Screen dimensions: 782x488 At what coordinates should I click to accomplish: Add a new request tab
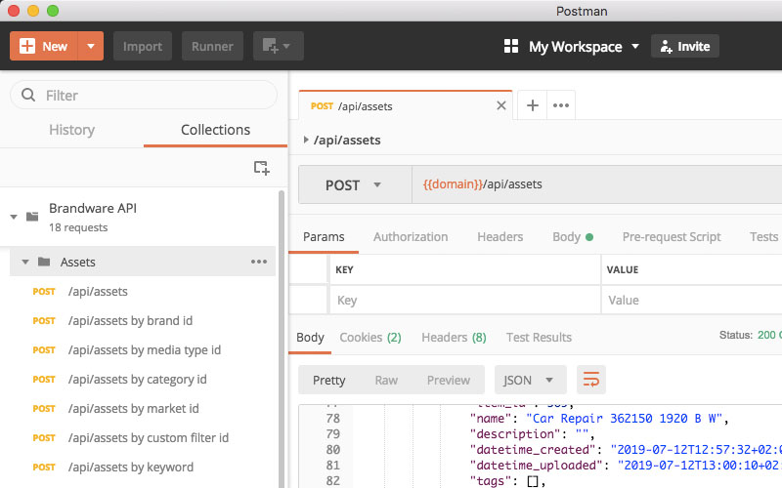click(x=533, y=105)
